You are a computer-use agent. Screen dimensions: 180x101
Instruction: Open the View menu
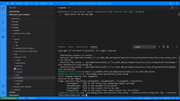point(27,3)
